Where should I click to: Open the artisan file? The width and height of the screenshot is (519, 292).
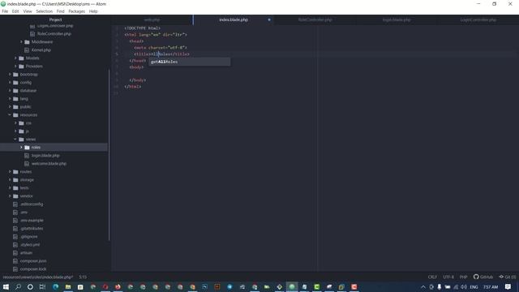(x=26, y=253)
